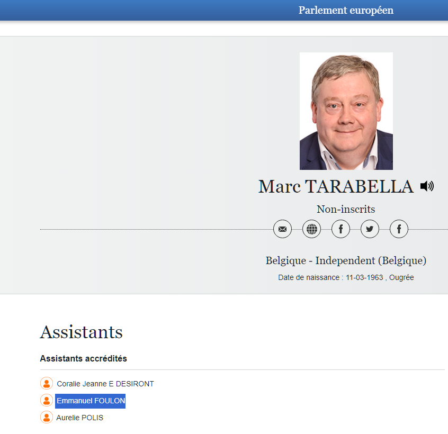The width and height of the screenshot is (448, 434).
Task: Open the Parlement européen header link
Action: pyautogui.click(x=346, y=11)
